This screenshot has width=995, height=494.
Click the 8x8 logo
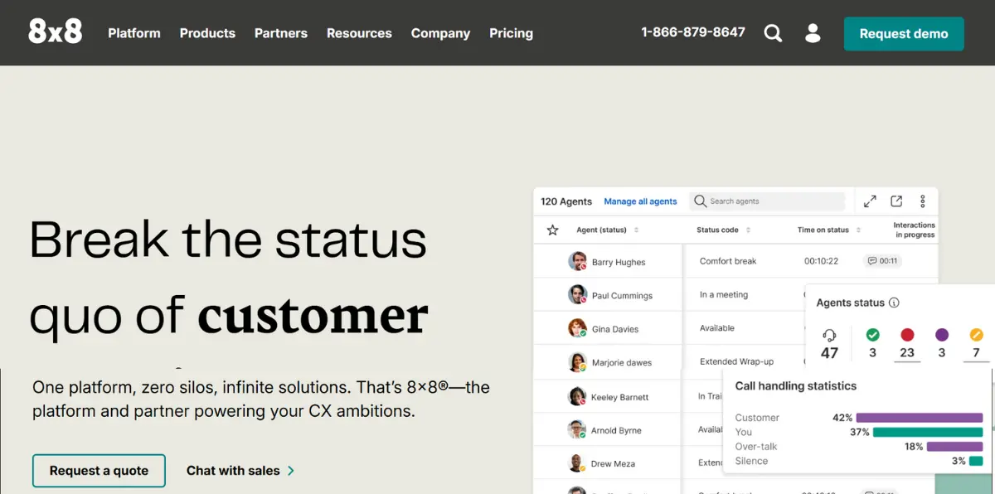pos(55,32)
